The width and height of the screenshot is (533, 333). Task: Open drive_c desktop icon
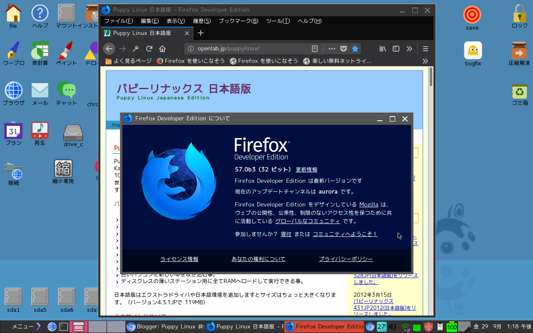click(73, 136)
